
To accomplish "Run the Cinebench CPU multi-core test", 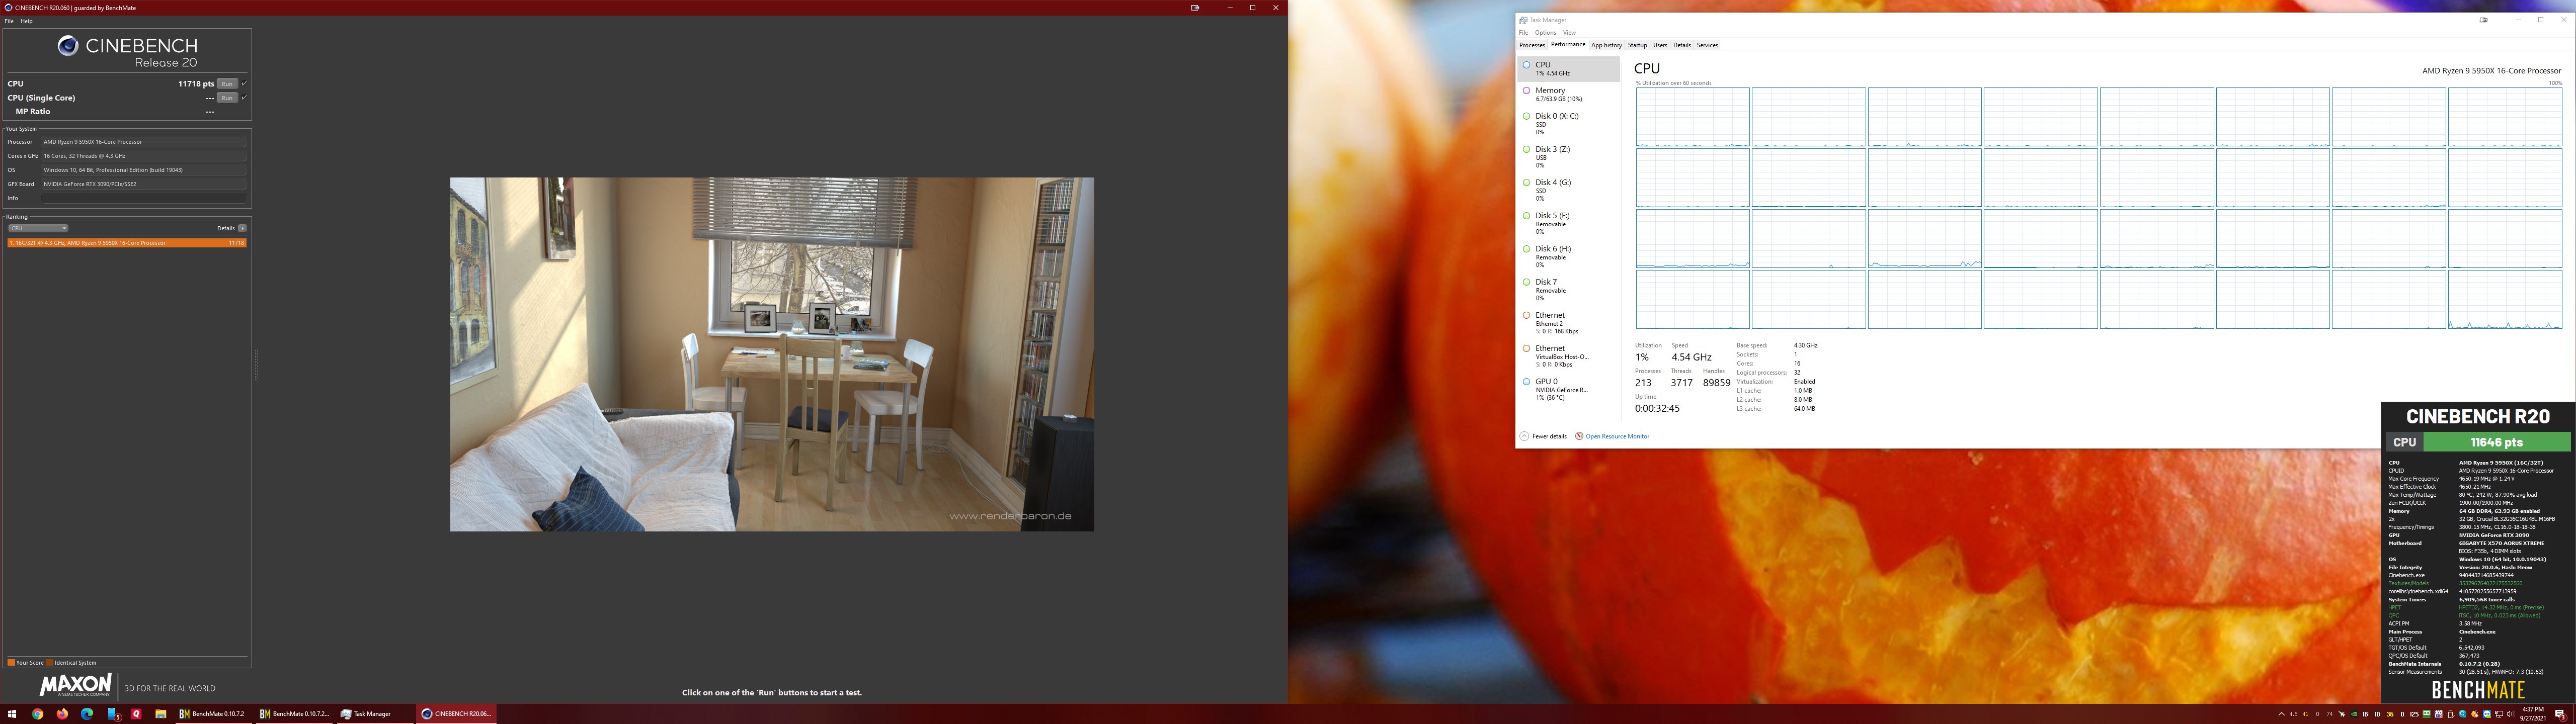I will 227,84.
